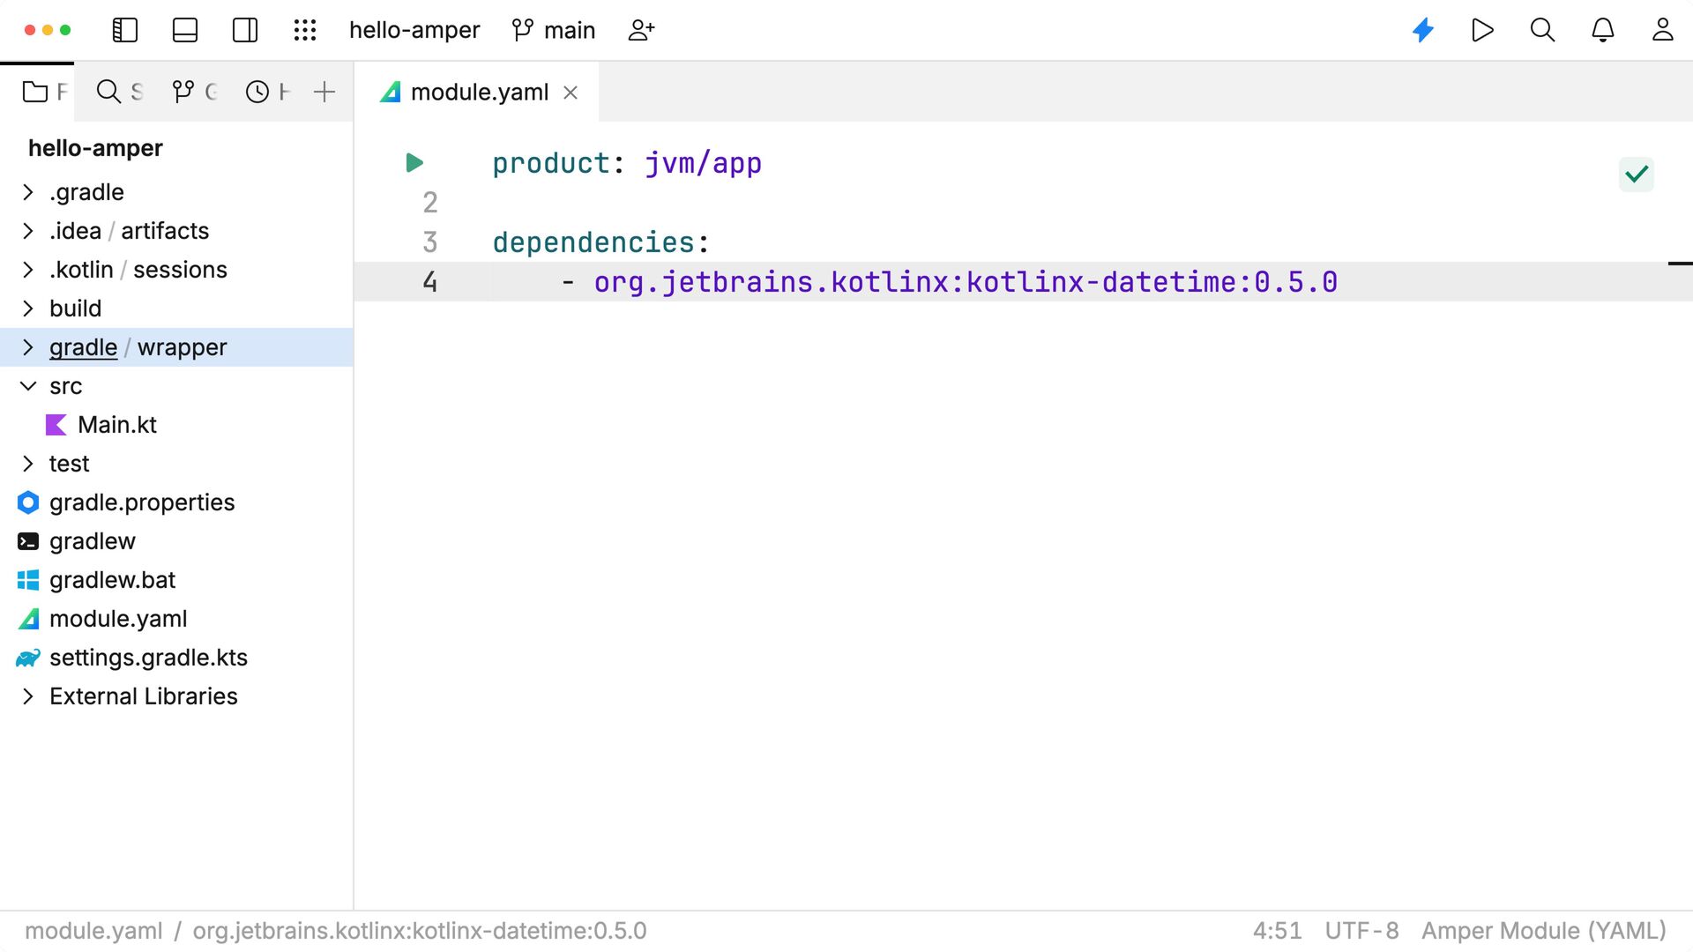Click the blue lightning bolt icon

point(1423,30)
